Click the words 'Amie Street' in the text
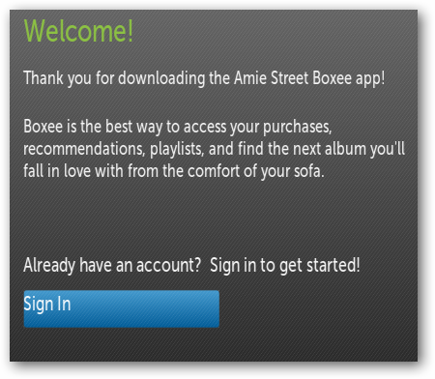 coord(272,78)
